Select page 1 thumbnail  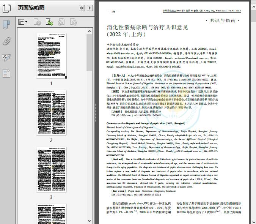[x=51, y=55]
